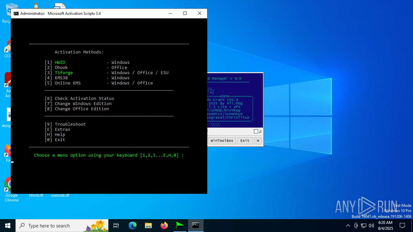Select the Firefox desktop shortcut
The height and width of the screenshot is (232, 413).
click(x=8, y=153)
